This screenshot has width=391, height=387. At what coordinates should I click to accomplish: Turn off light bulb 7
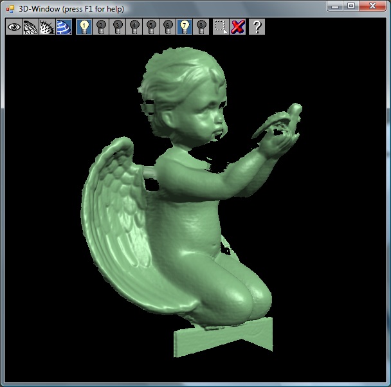pos(185,26)
